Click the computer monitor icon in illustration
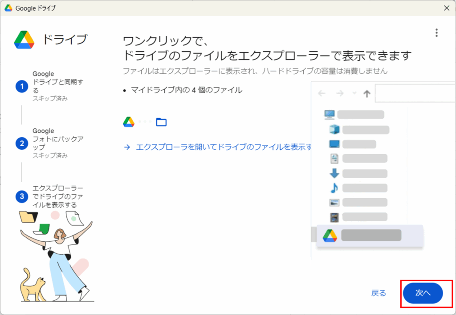Viewport: 456px width, 315px height. 330,115
